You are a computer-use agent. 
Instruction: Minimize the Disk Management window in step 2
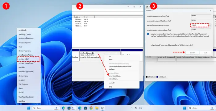pos(128,6)
